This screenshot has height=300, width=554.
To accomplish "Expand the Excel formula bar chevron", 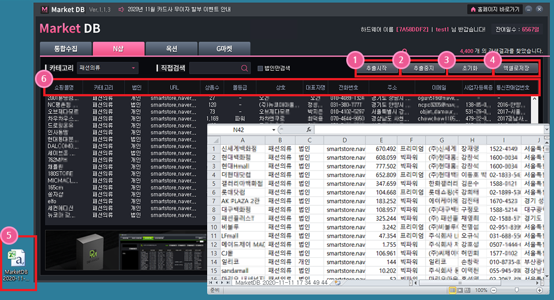I will [547, 130].
